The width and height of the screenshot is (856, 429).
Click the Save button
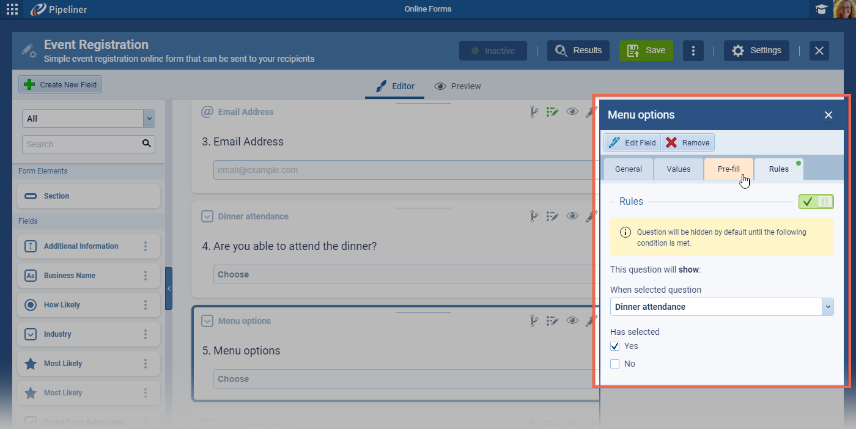pyautogui.click(x=646, y=51)
